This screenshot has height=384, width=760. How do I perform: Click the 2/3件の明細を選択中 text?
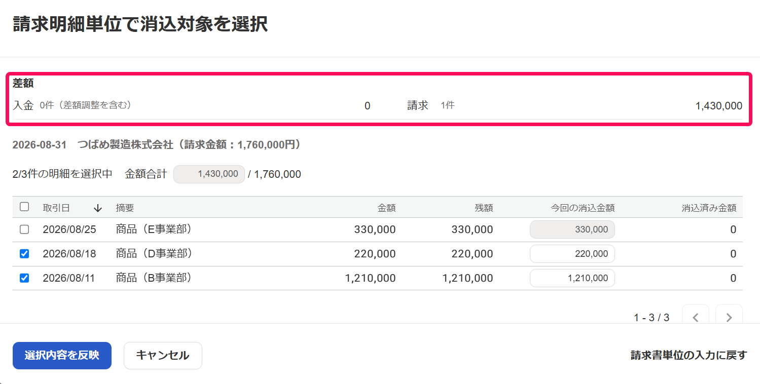pyautogui.click(x=62, y=174)
